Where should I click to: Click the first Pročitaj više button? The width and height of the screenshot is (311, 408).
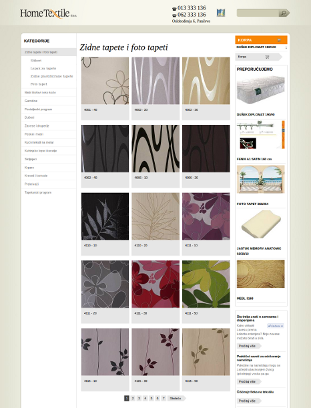pyautogui.click(x=249, y=346)
